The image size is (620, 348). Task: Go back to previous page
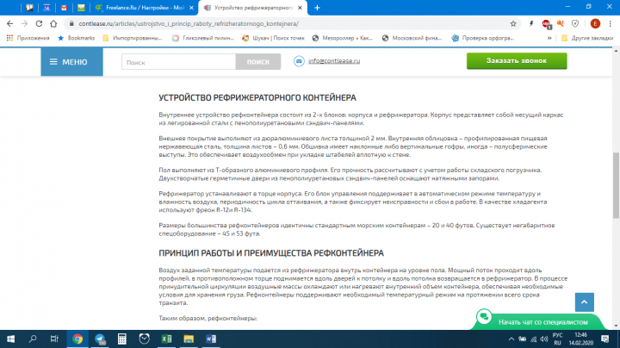pos(9,24)
